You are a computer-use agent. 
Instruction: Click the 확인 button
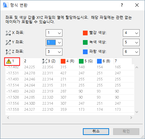pos(126,132)
